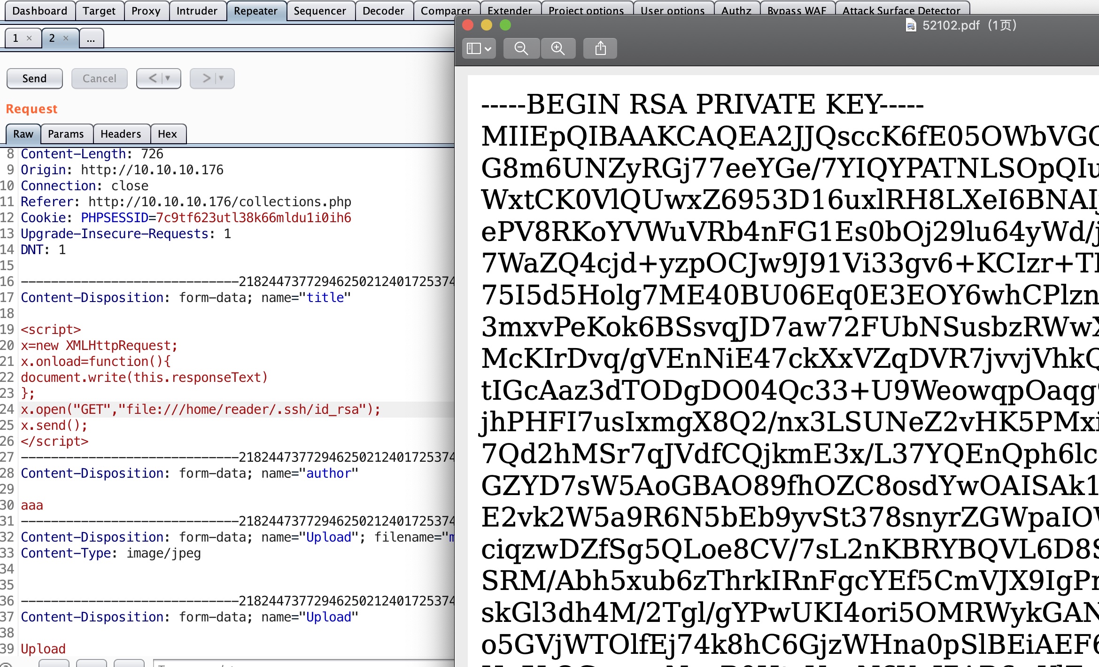The image size is (1099, 667).
Task: Open the history back dropdown arrow
Action: tap(168, 78)
